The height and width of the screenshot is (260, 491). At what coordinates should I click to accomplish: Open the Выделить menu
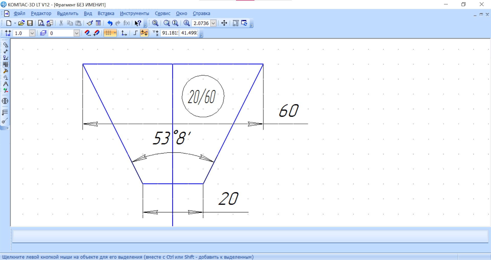pyautogui.click(x=68, y=14)
